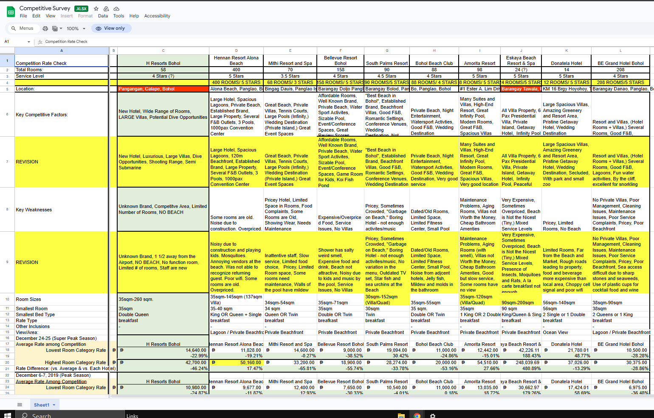Click the 'December 6-7, 2019 (Peak Season)' cell
Viewport: 654px width, 418px height.
[x=62, y=375]
